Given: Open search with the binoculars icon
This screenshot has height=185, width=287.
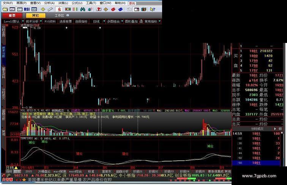Looking at the screenshot, I should tap(82, 9).
